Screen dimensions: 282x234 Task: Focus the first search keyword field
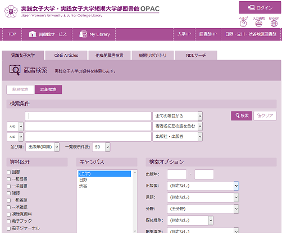pos(88,116)
